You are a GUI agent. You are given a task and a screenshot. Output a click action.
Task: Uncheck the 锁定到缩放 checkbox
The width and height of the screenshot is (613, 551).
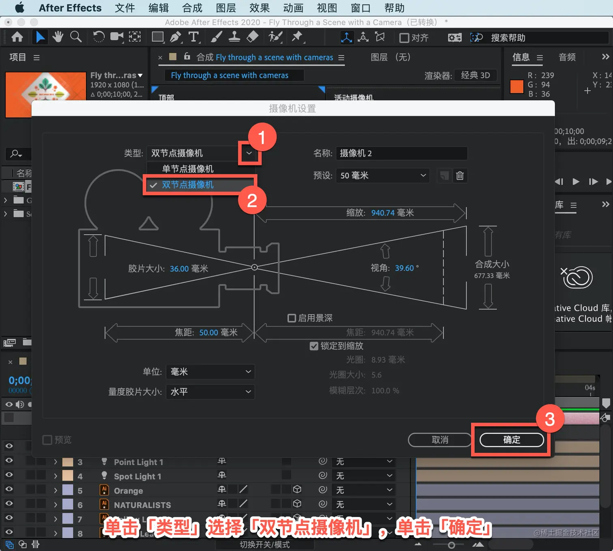point(314,346)
